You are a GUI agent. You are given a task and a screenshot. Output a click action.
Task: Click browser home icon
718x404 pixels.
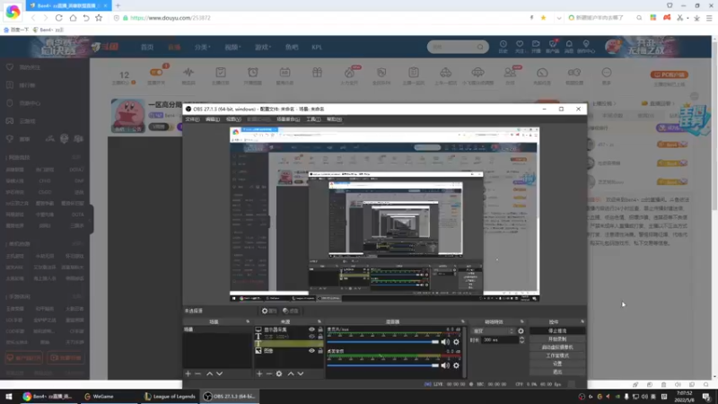pos(73,18)
